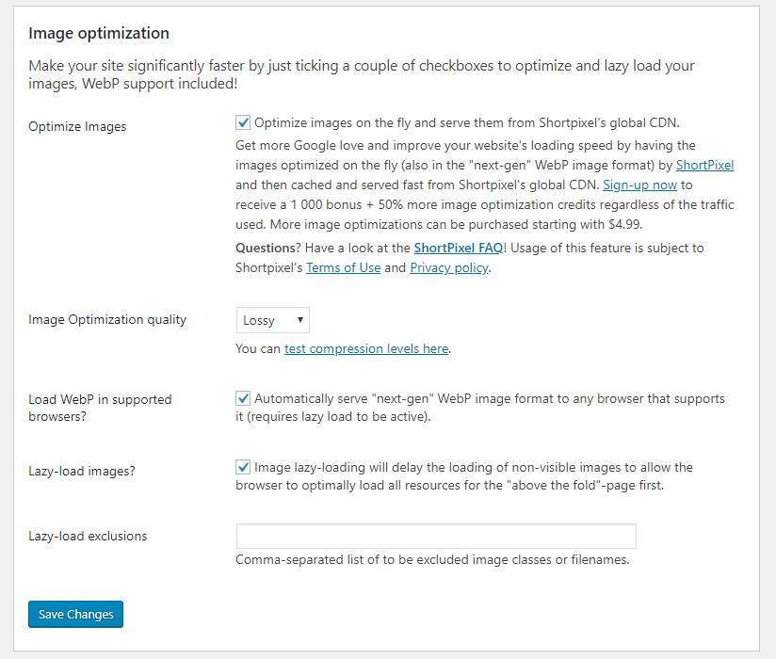Open the Lossy quality dropdown
776x659 pixels.
click(272, 320)
